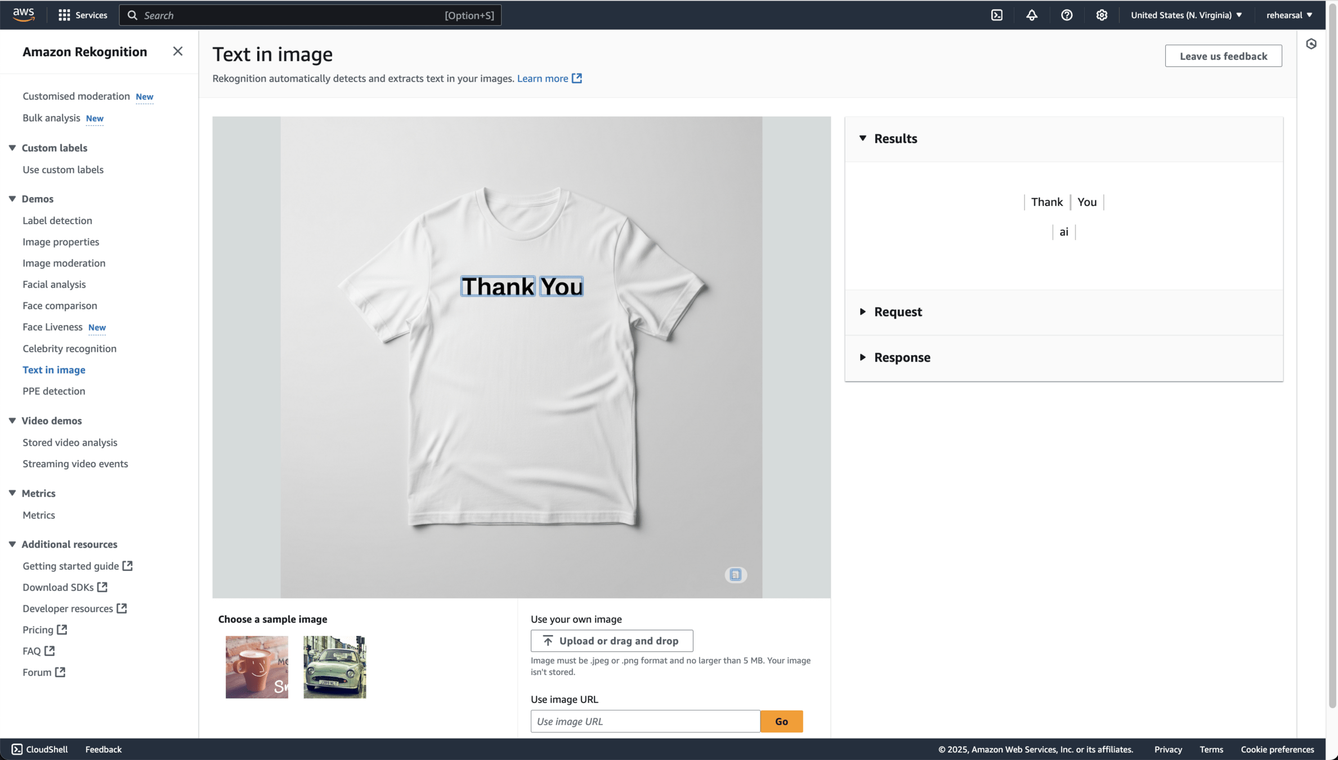Open the settings gear icon
Screen dimensions: 1338x760
coord(1102,15)
